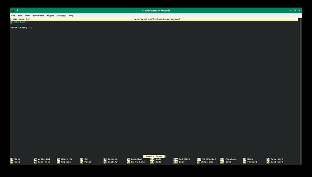312x177 pixels.
Task: Click the nano 'Prev Word' shortcut label
Action: [277, 159]
